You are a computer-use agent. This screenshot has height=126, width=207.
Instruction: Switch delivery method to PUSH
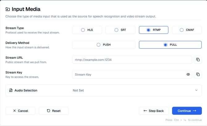[104, 45]
